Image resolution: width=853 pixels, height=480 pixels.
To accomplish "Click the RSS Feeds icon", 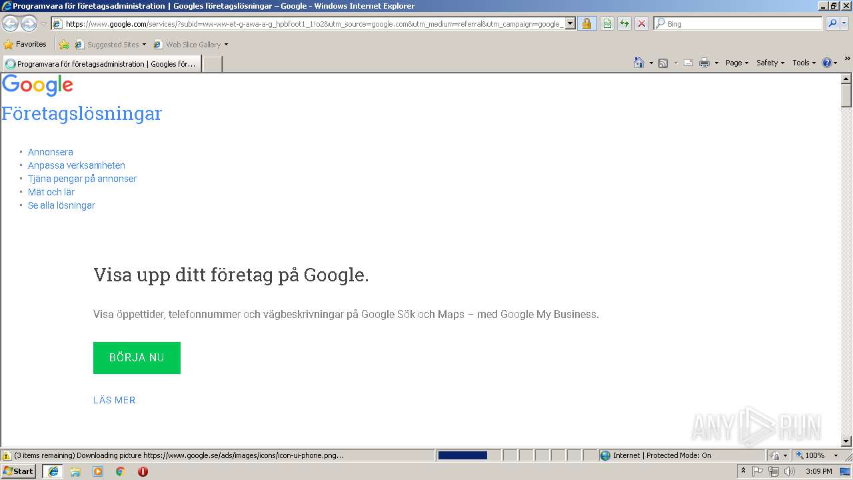I will [663, 63].
